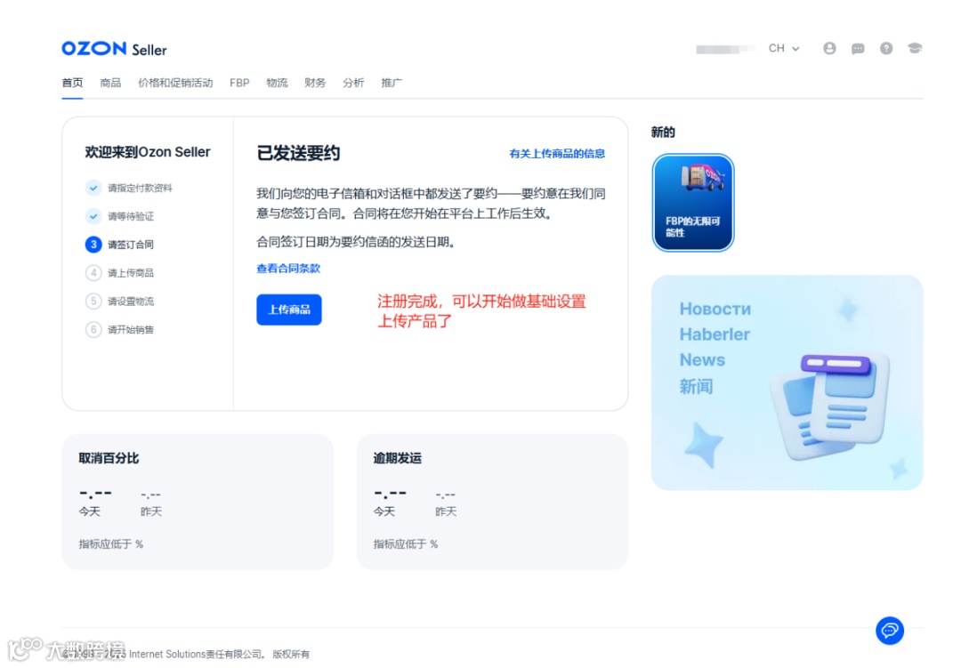Open the floating support chat button

890,630
